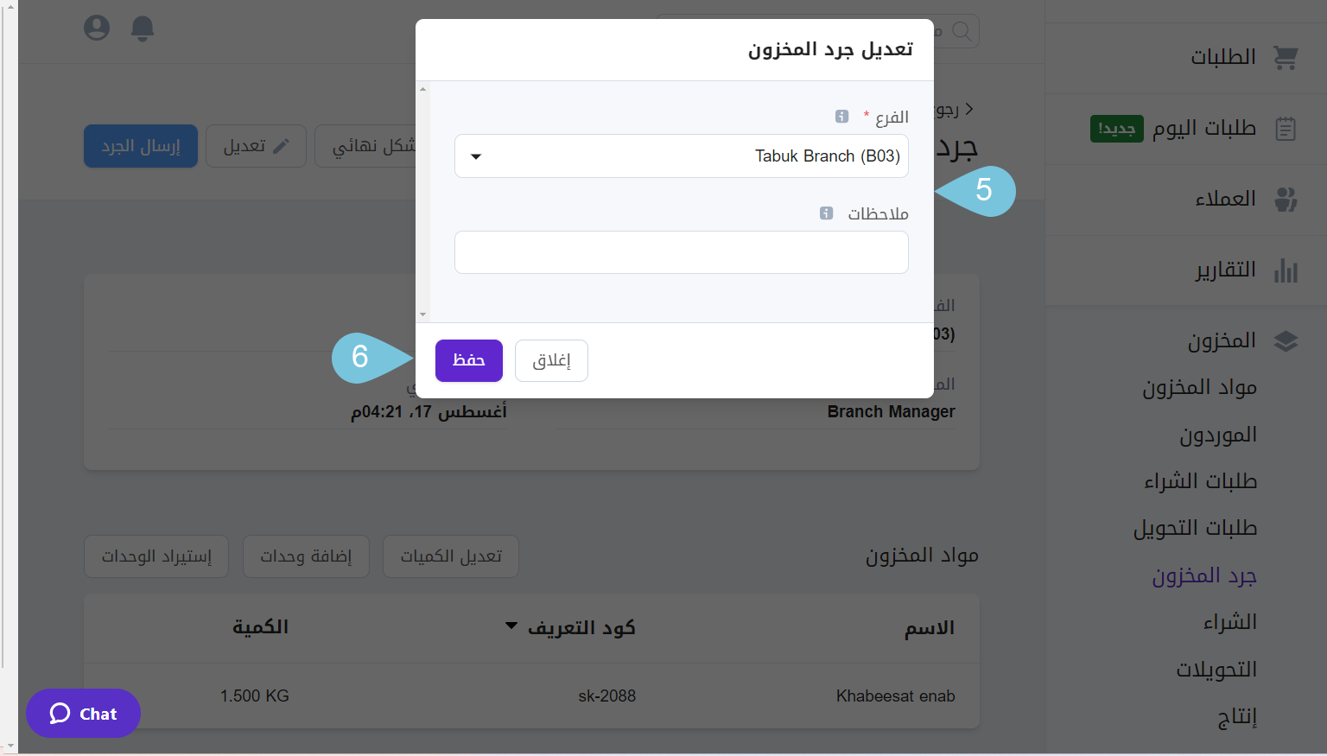Sort by كود التعريف column arrow
Viewport: 1327px width, 756px height.
[x=511, y=626]
